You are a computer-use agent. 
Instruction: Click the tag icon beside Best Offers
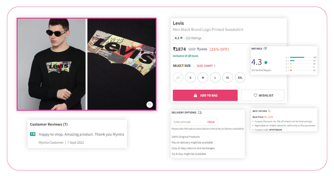pos(270,111)
